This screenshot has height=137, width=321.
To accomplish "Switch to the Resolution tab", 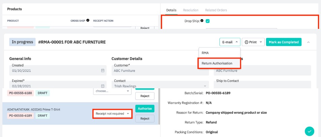I will [191, 10].
